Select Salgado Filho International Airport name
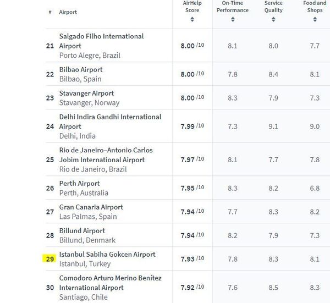Viewport: 330px width, 303px height. coord(101,41)
